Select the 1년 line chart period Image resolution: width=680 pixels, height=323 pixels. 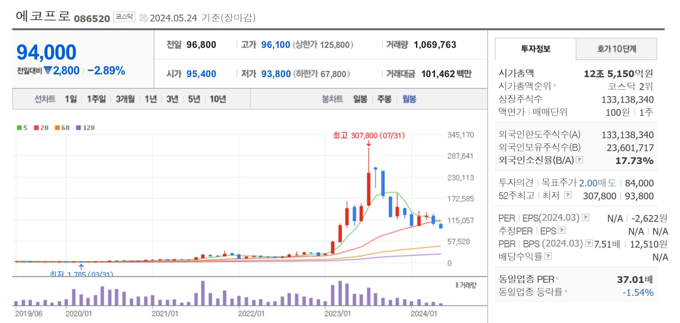click(x=151, y=99)
